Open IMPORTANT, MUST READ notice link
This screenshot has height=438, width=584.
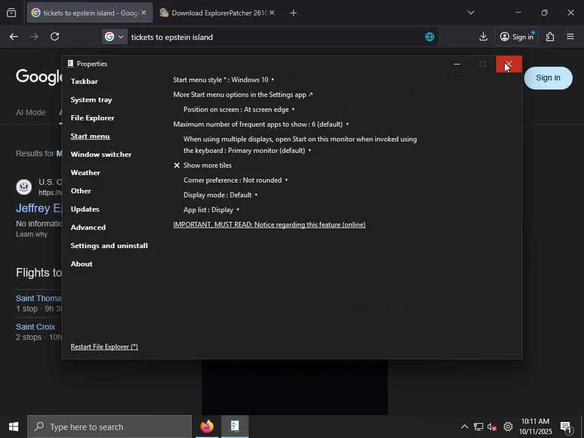[269, 225]
